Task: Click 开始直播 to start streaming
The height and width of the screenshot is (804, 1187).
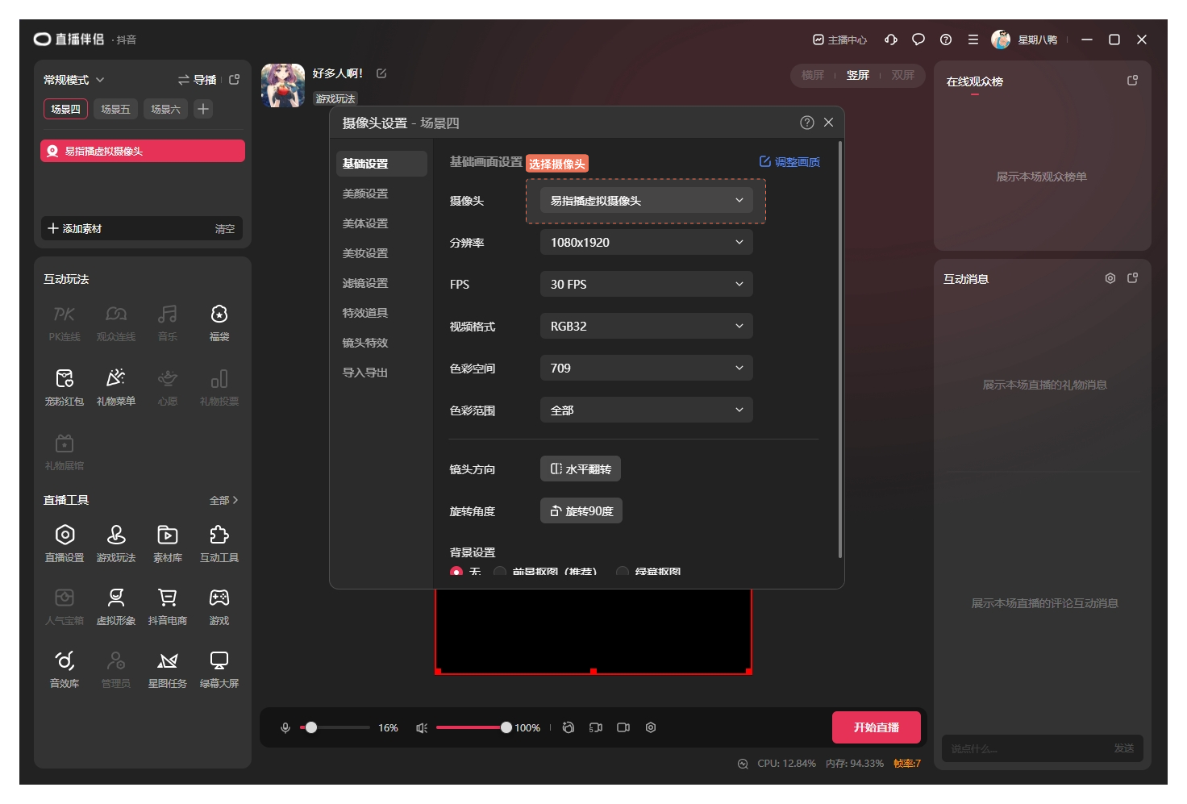Action: (x=877, y=727)
